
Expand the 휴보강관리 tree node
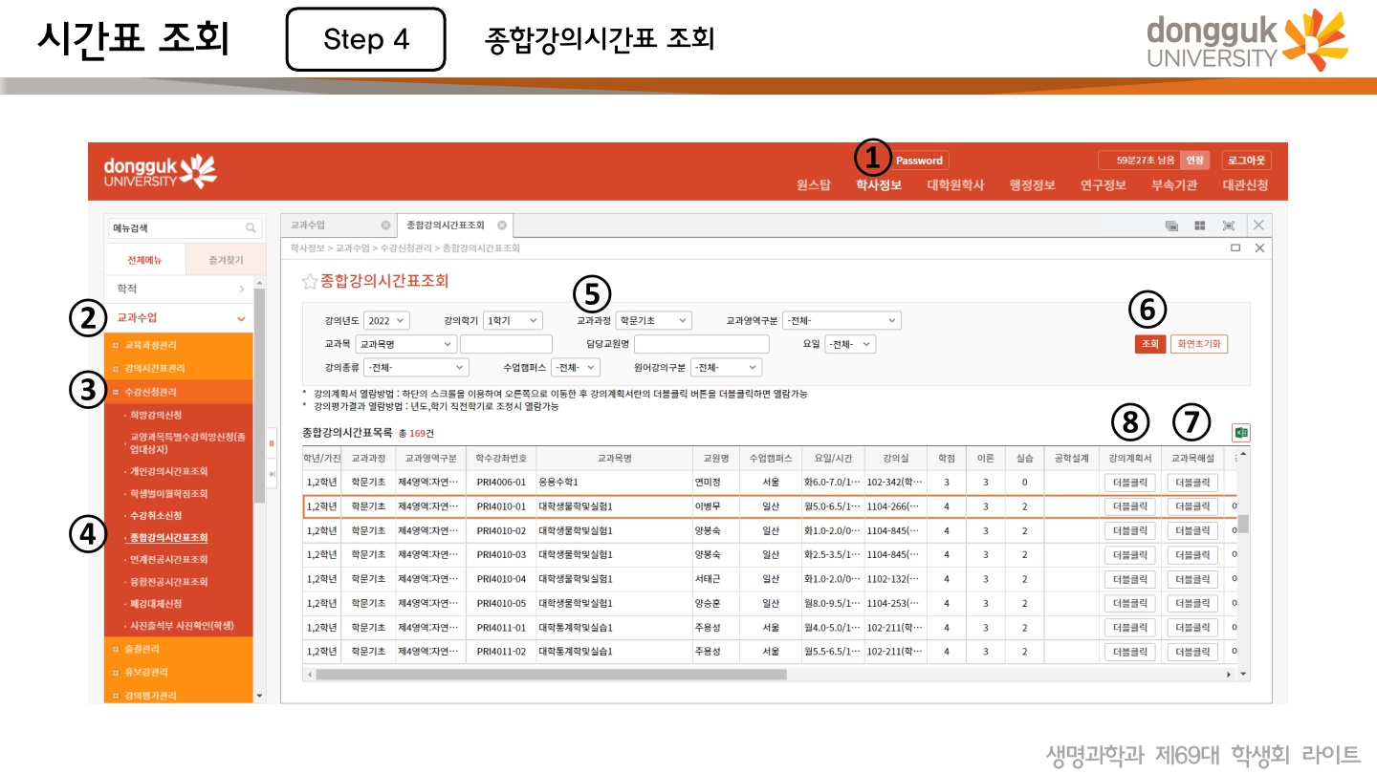(116, 672)
